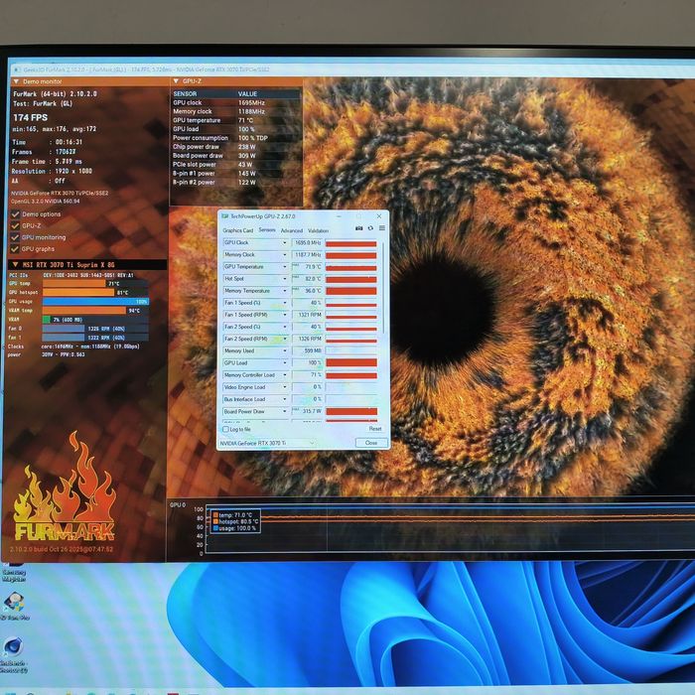Click the "174 FPS" readout
The height and width of the screenshot is (695, 695).
click(30, 117)
